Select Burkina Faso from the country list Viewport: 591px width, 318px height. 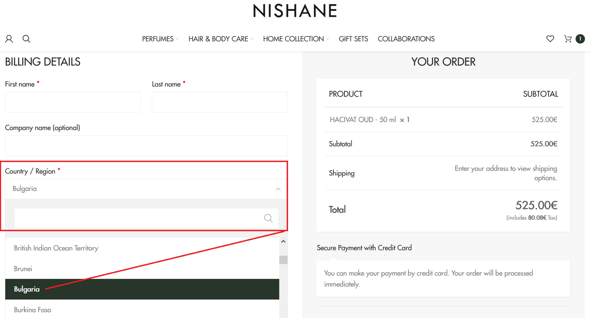33,310
